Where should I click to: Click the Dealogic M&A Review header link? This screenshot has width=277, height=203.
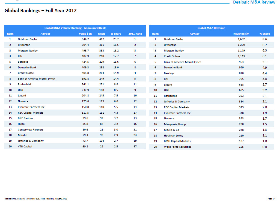(253, 2)
